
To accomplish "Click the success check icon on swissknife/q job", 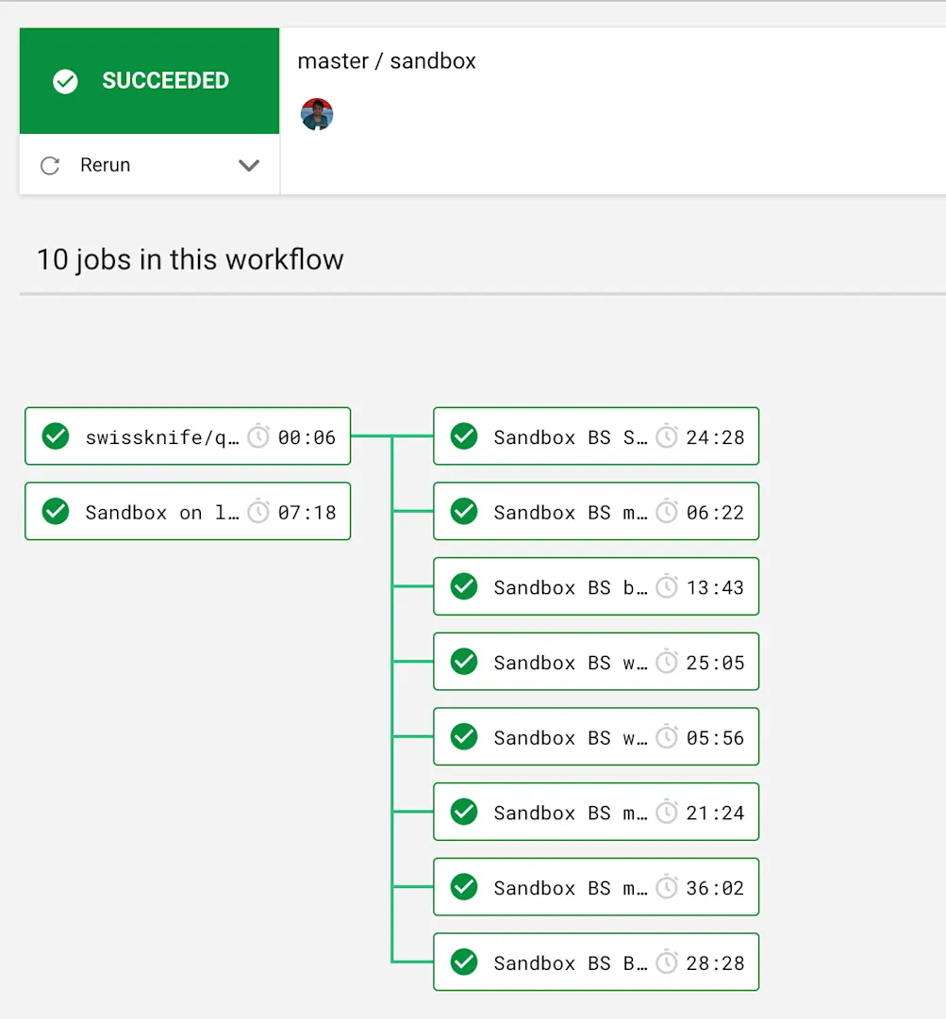I will (x=56, y=436).
